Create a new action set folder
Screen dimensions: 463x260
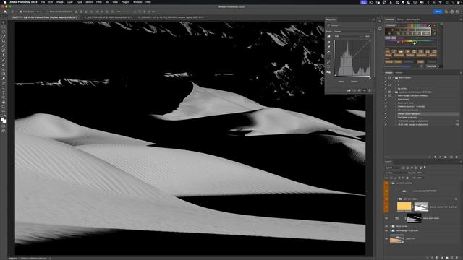tap(446, 157)
